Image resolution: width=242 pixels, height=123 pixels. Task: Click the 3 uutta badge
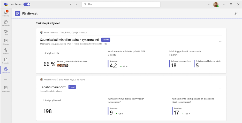tap(105, 40)
